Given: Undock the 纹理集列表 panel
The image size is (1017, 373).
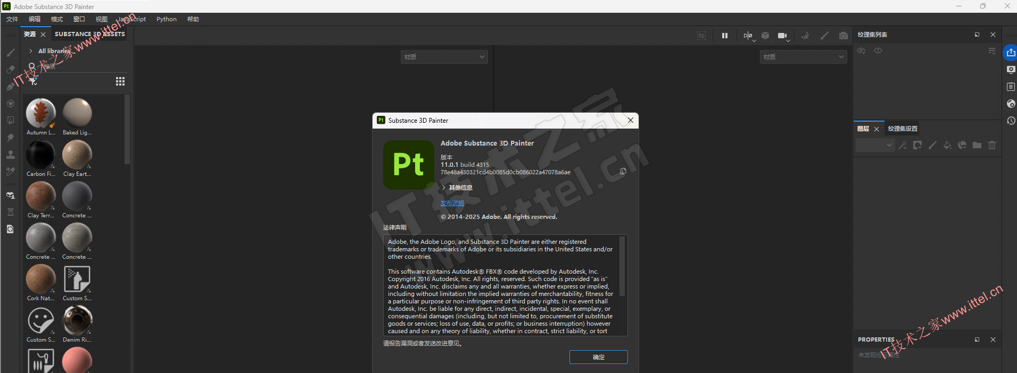Looking at the screenshot, I should (977, 35).
